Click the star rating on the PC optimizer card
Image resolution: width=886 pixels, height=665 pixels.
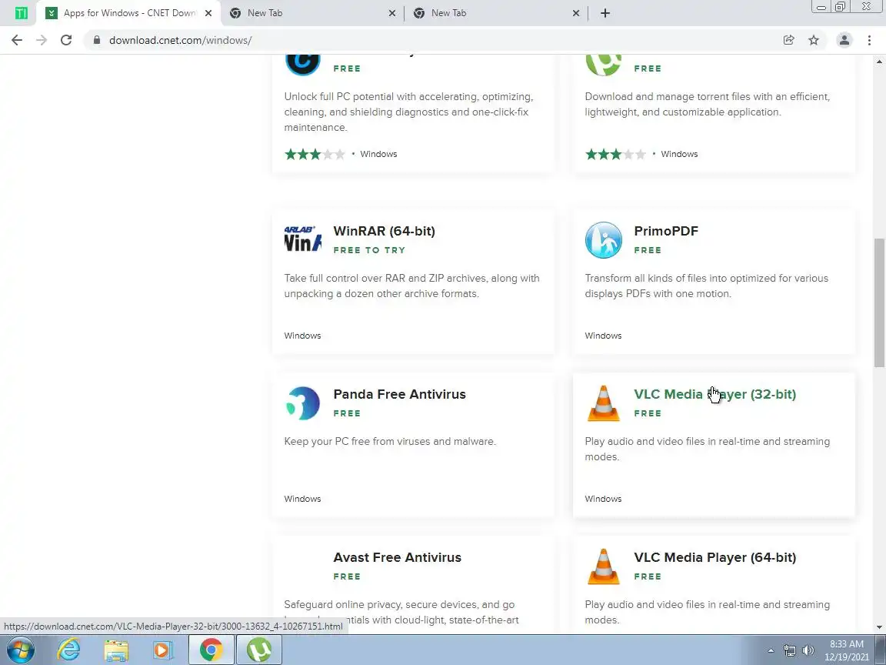[x=315, y=154]
